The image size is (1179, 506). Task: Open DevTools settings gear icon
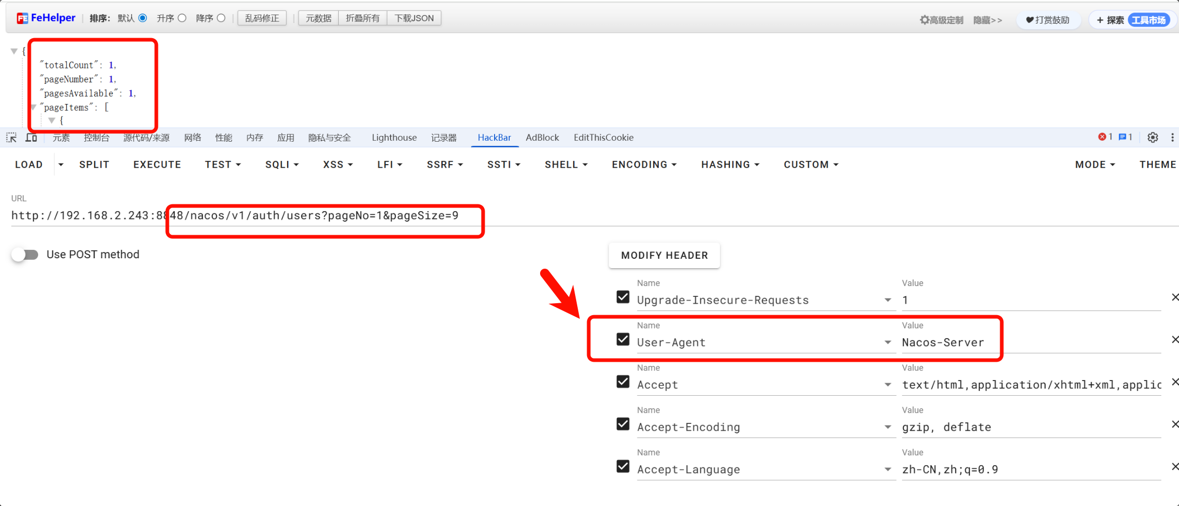tap(1152, 137)
